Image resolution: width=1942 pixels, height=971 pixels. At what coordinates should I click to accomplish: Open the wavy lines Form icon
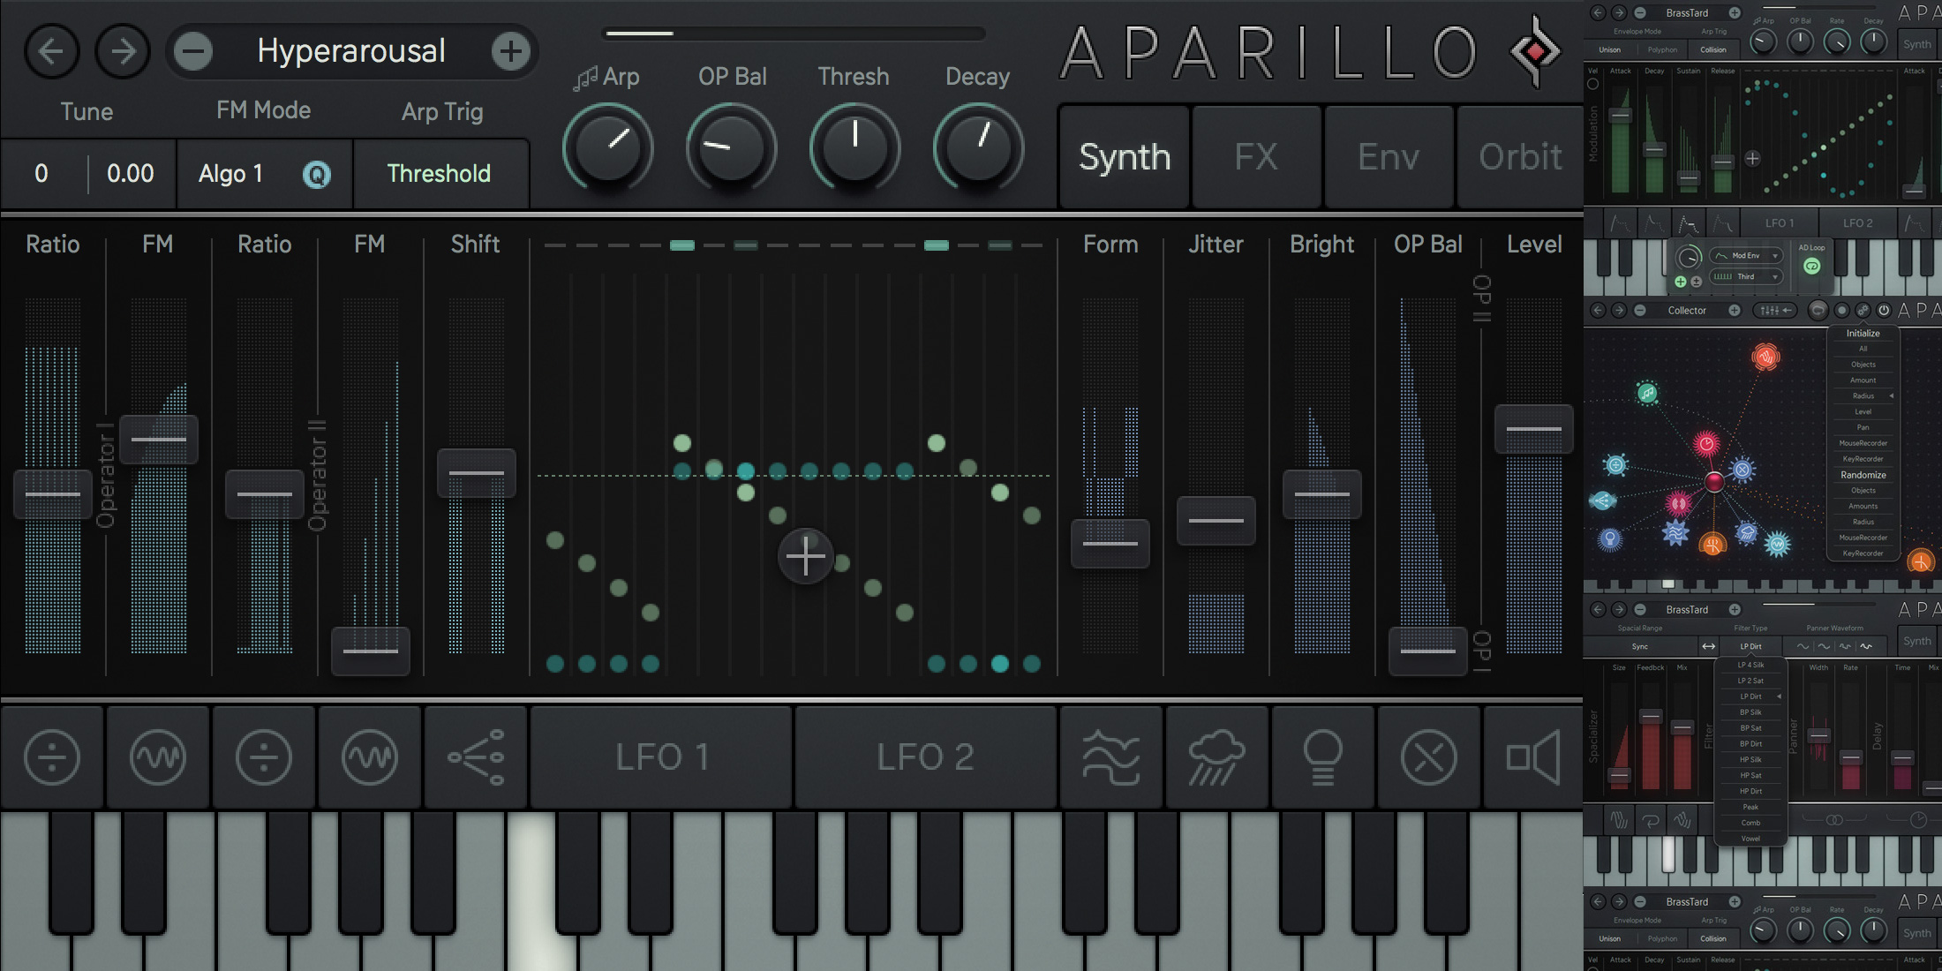1110,757
